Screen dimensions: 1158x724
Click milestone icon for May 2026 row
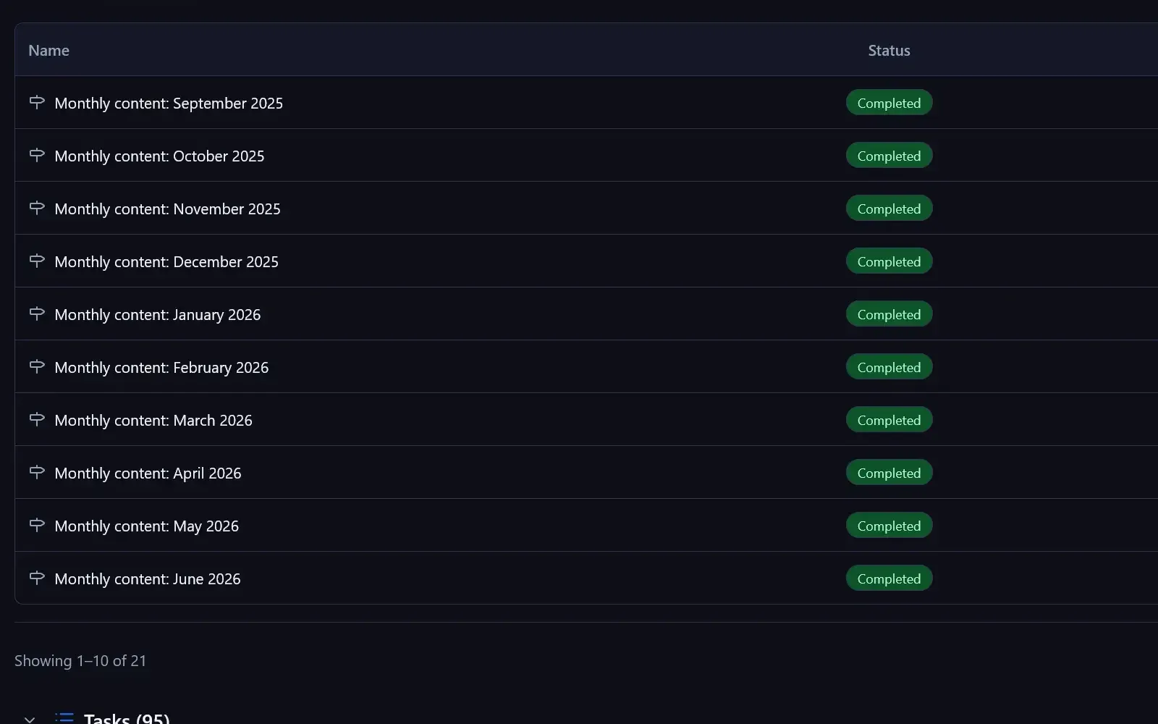[x=37, y=525]
